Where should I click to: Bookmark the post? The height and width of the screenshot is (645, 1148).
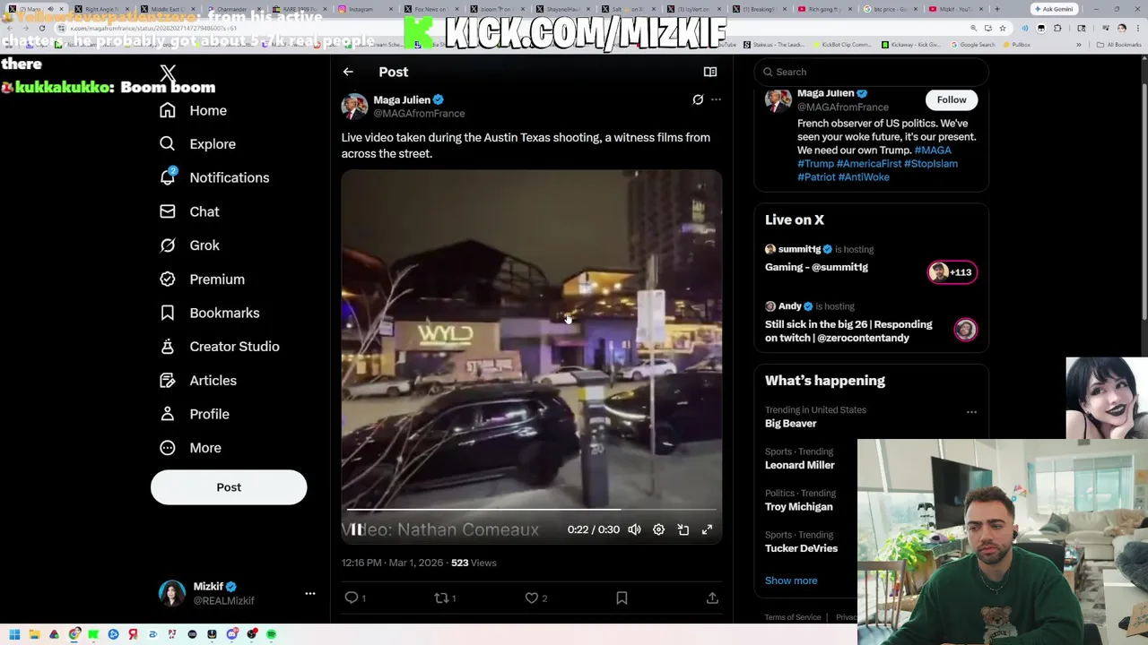point(622,598)
